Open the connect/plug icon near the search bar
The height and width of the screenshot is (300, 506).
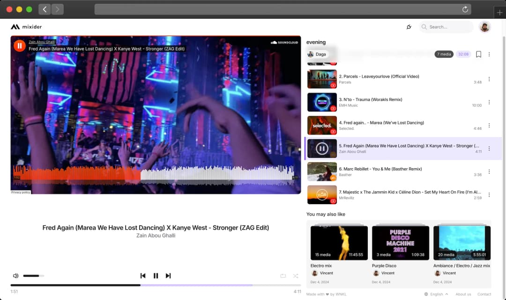pyautogui.click(x=409, y=27)
